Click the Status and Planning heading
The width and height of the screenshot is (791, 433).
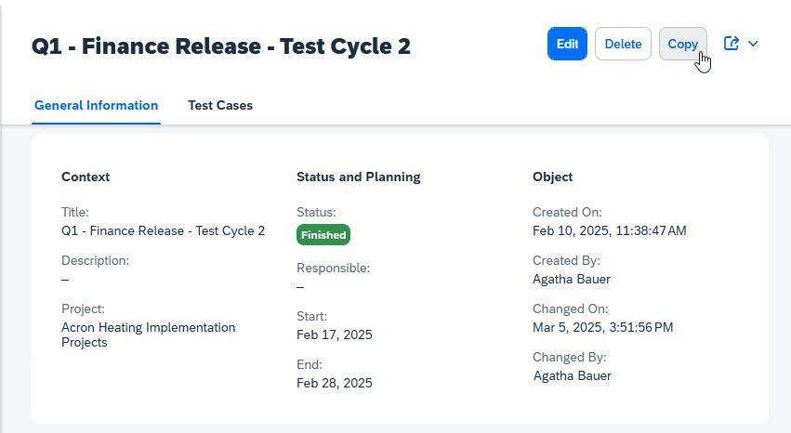pyautogui.click(x=358, y=177)
